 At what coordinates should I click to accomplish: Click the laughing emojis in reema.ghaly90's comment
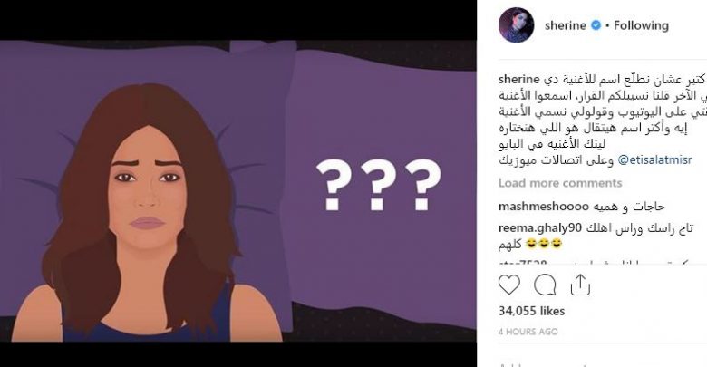click(544, 244)
